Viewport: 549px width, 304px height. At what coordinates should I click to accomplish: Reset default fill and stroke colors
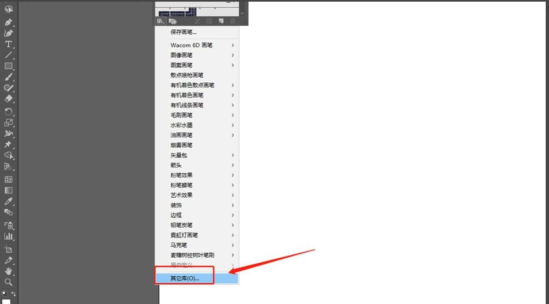coord(4,294)
